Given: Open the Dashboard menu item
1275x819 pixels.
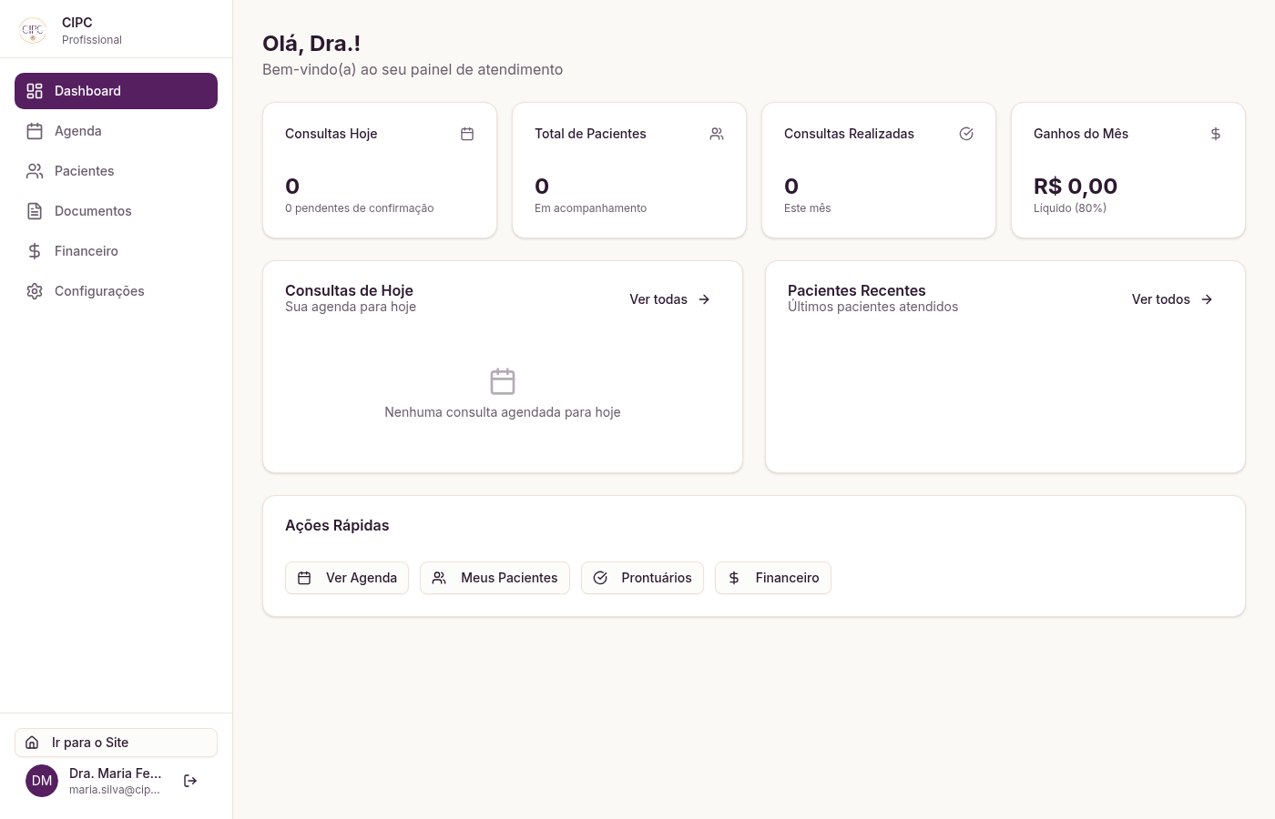Looking at the screenshot, I should point(116,91).
